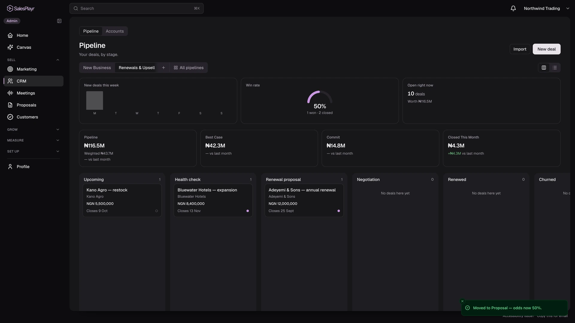This screenshot has width=575, height=323.
Task: Click Closed This Month ₦4.3M value
Action: (456, 146)
